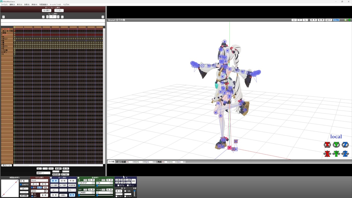
Task: Open the 背景(B) menu
Action: 27,5
